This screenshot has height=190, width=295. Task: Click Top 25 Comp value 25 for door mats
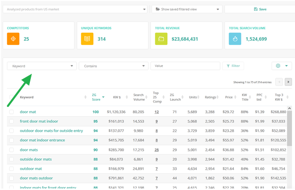point(156,150)
